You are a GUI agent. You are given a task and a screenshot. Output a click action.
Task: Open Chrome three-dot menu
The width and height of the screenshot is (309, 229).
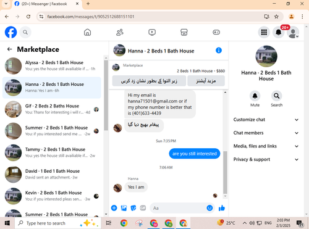[302, 17]
